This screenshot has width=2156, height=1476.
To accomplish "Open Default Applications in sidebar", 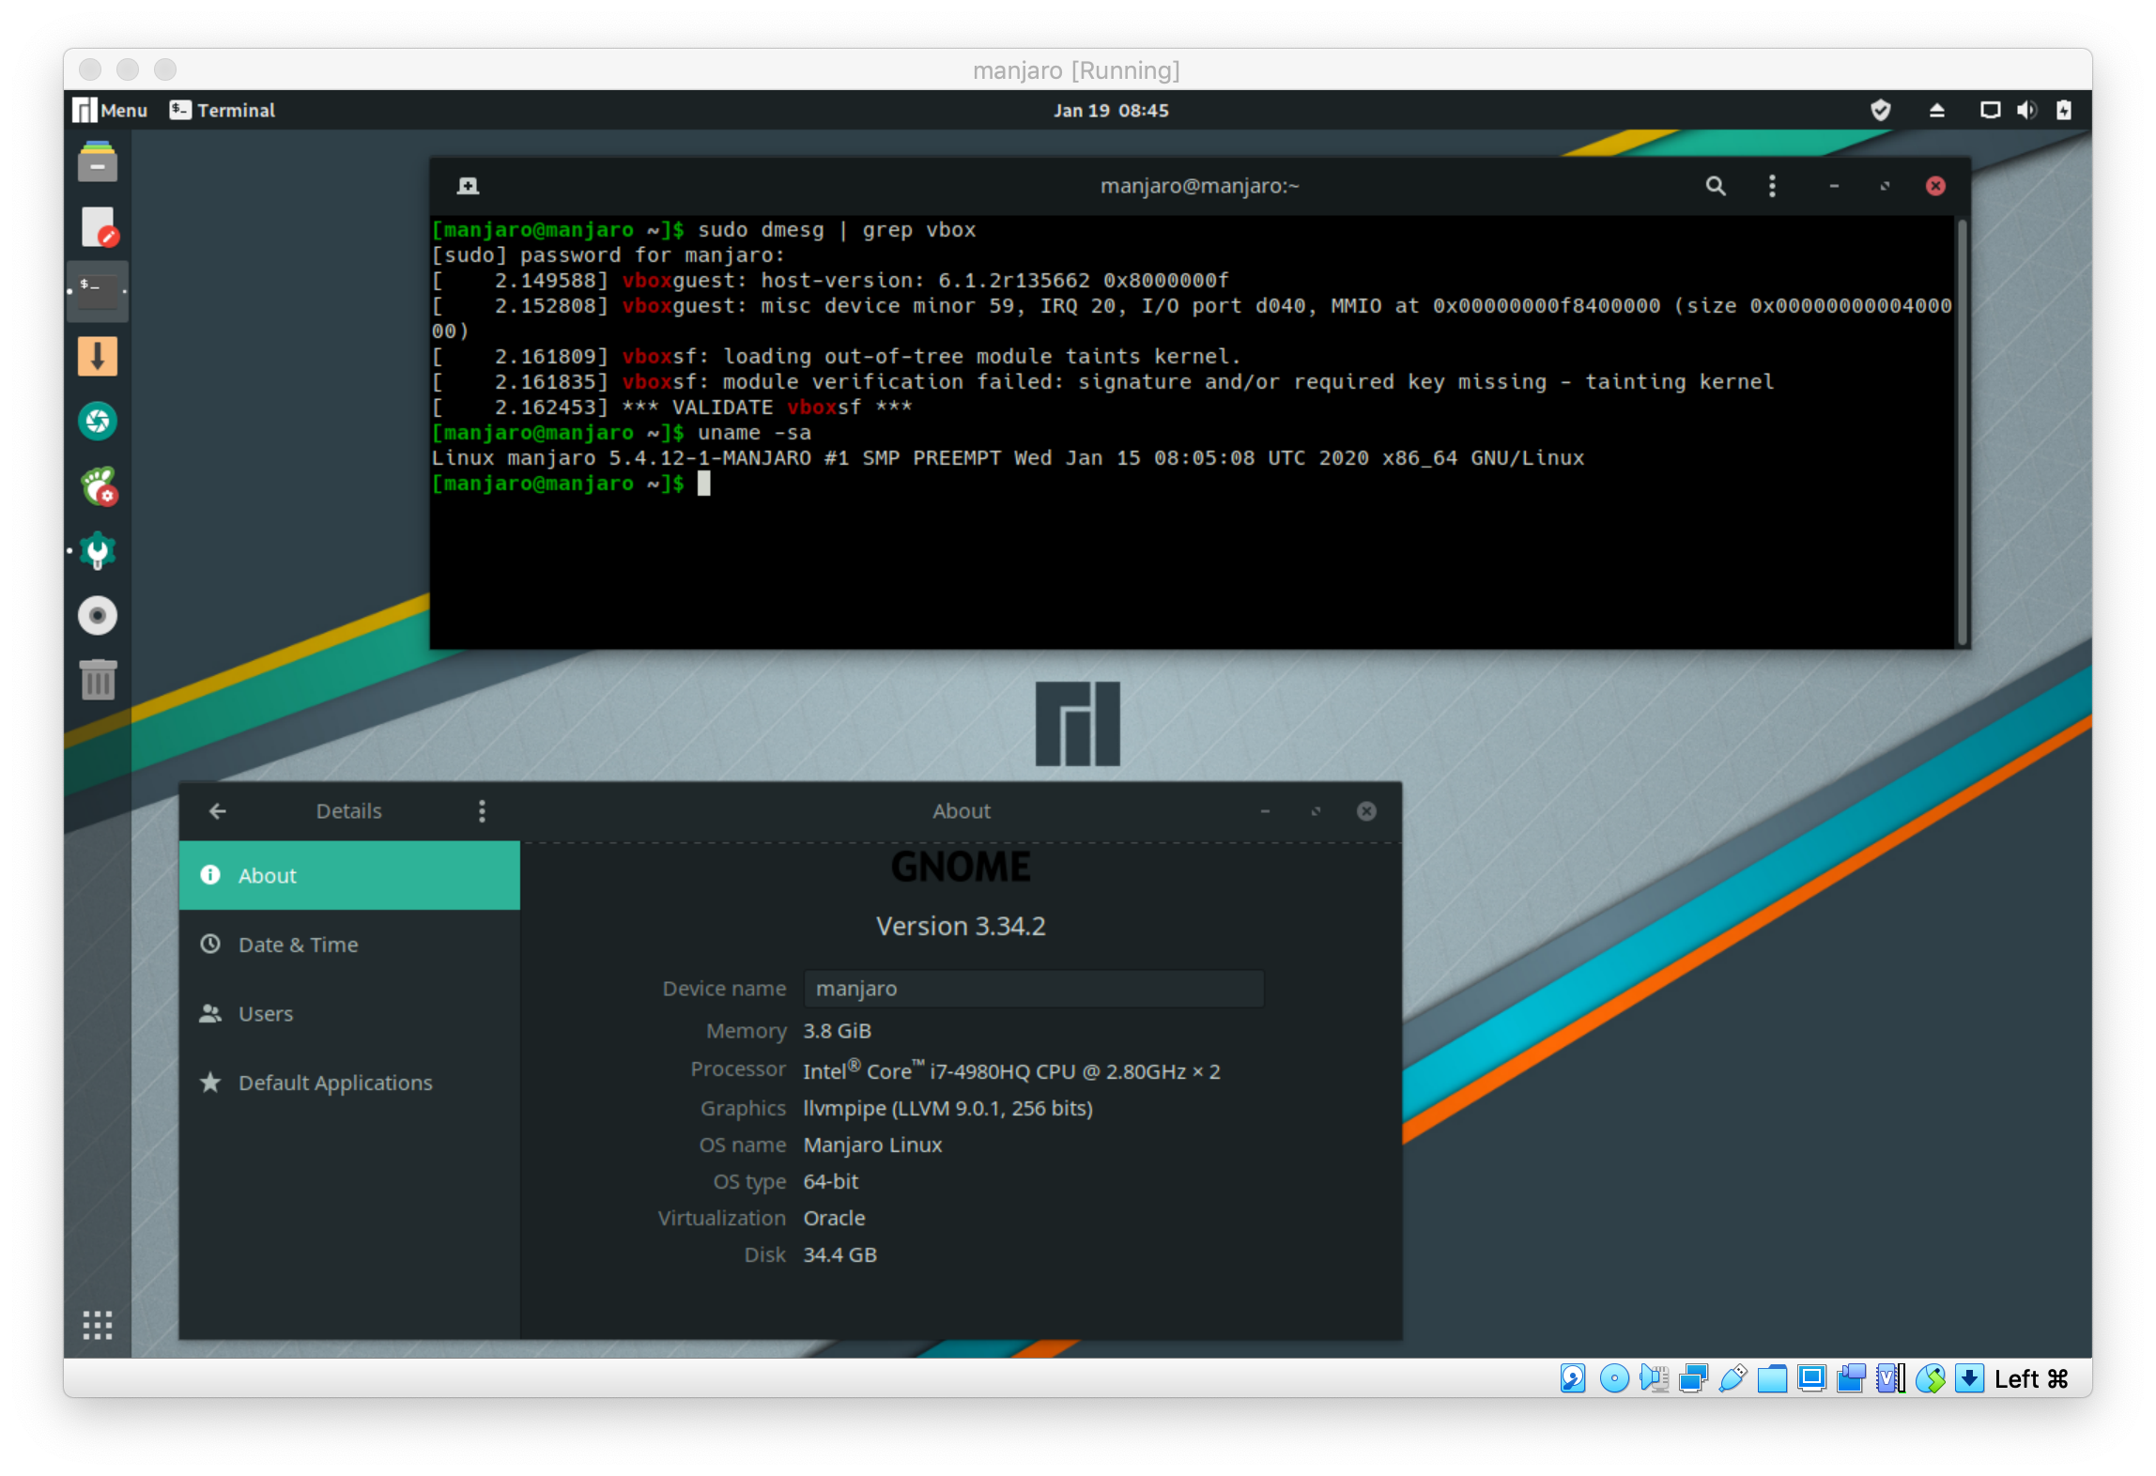I will (349, 1083).
